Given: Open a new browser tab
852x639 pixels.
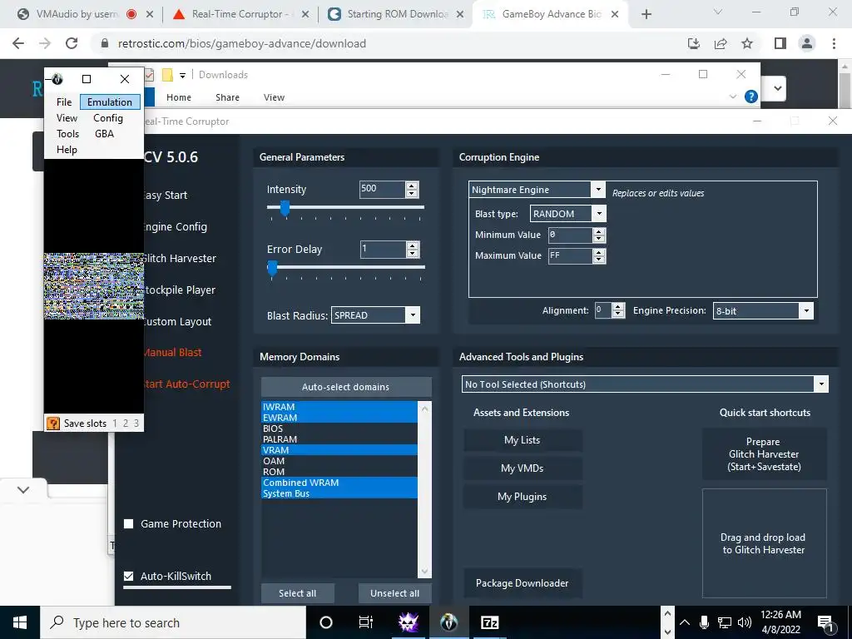Looking at the screenshot, I should pyautogui.click(x=646, y=14).
